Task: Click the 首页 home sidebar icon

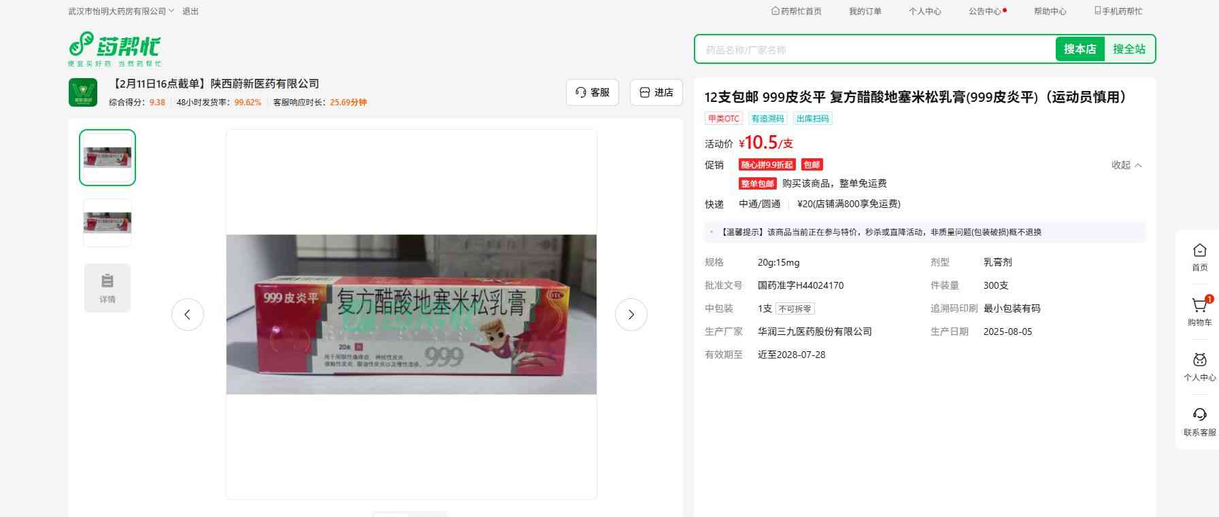Action: [1199, 251]
